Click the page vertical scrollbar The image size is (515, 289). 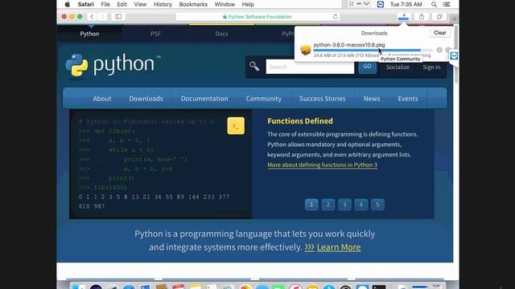tap(456, 54)
